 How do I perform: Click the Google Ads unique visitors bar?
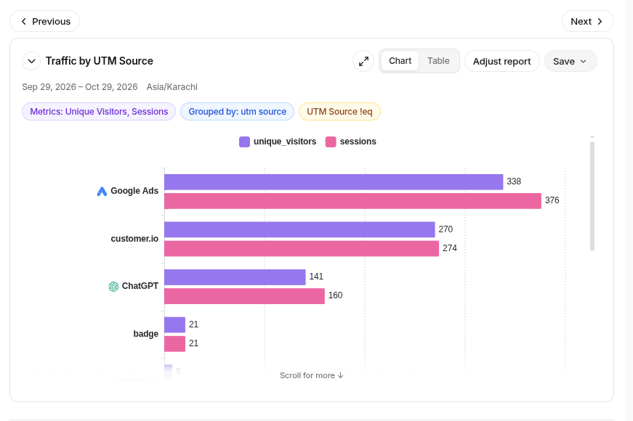pos(334,182)
